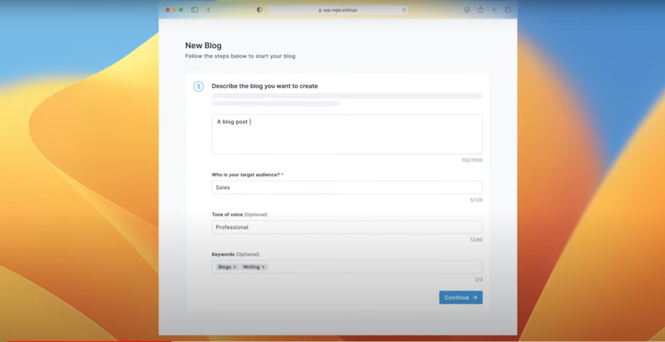The height and width of the screenshot is (342, 665).
Task: Show the tab overview icon
Action: (x=507, y=10)
